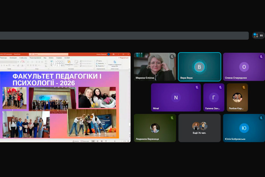The height and width of the screenshot is (177, 265).
Task: Expand the Выделить dropdown
Action: click(x=105, y=66)
